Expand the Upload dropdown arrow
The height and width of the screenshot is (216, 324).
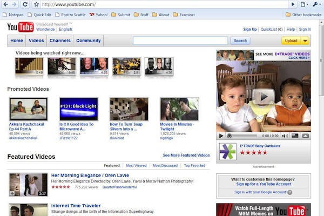[x=305, y=40]
